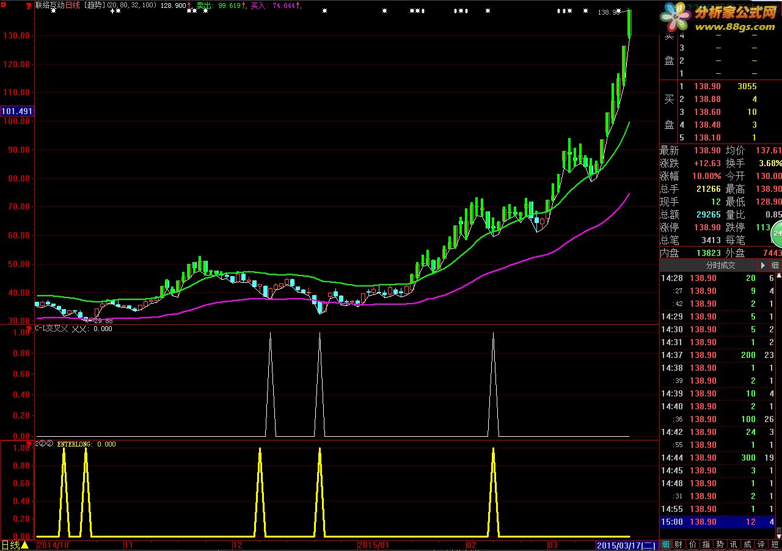Click the 涨幅 10.00% value

707,176
